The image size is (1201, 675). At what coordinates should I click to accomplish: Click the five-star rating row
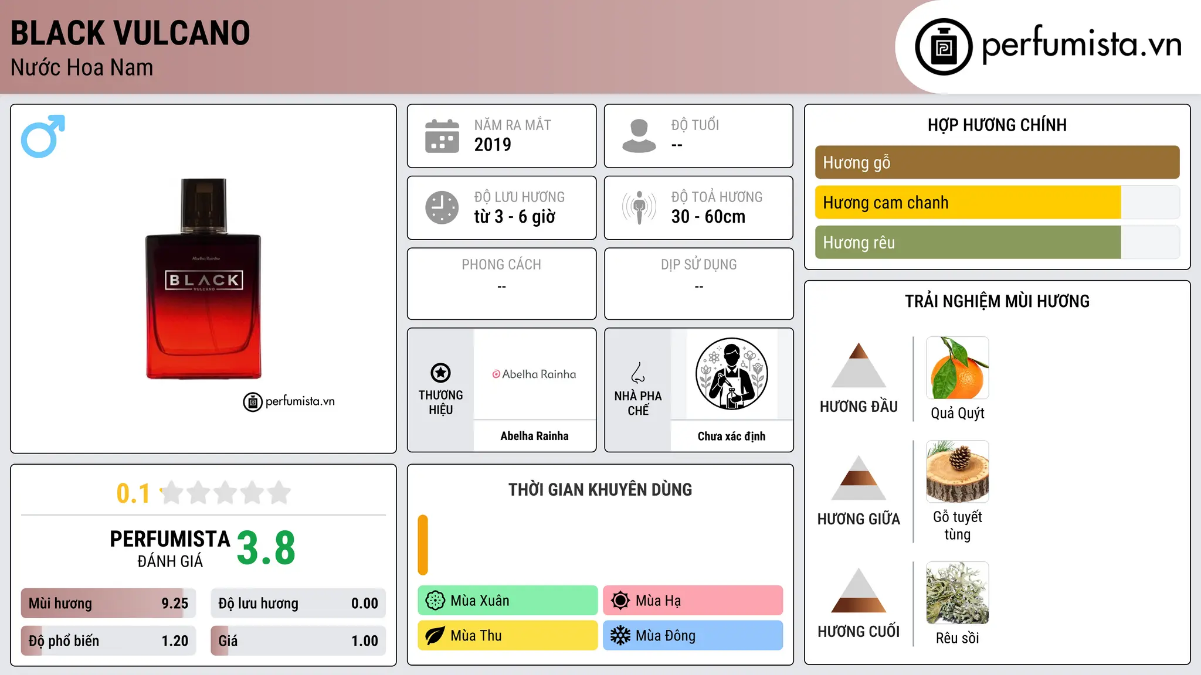coord(225,493)
